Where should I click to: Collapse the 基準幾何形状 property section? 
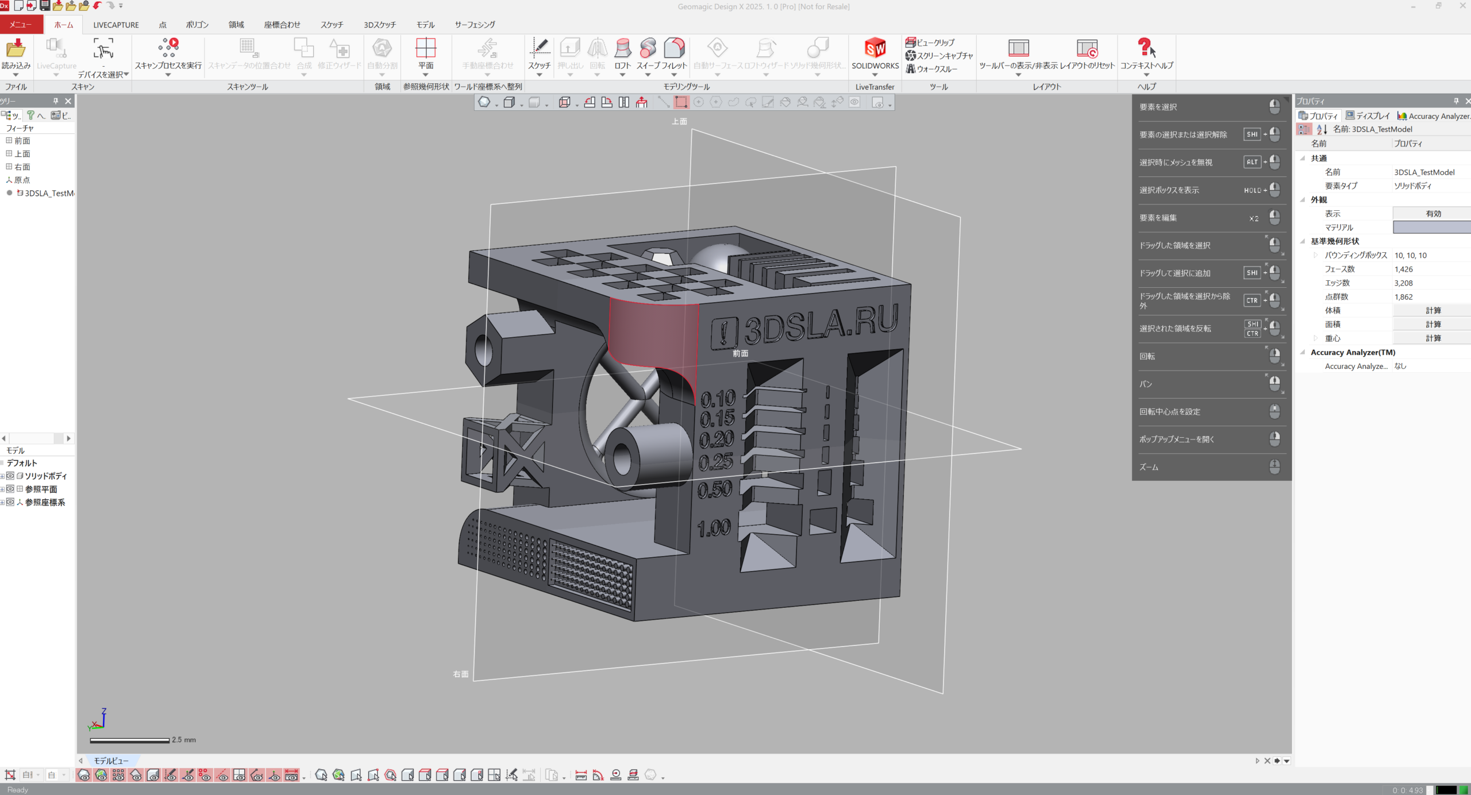click(x=1303, y=241)
